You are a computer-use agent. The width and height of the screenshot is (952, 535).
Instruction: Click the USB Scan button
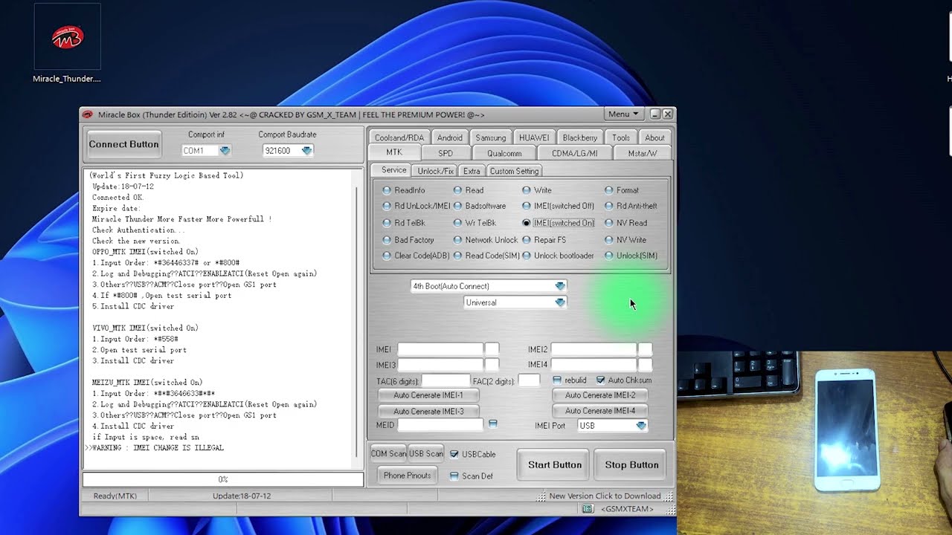425,454
